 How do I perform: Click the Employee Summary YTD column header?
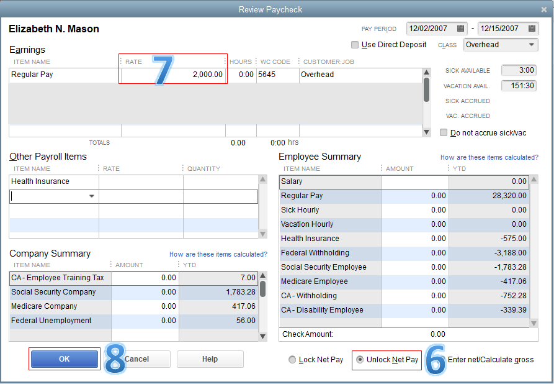tap(459, 169)
